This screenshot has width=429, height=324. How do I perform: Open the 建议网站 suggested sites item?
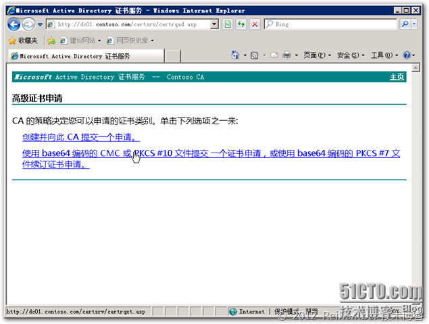click(x=80, y=40)
